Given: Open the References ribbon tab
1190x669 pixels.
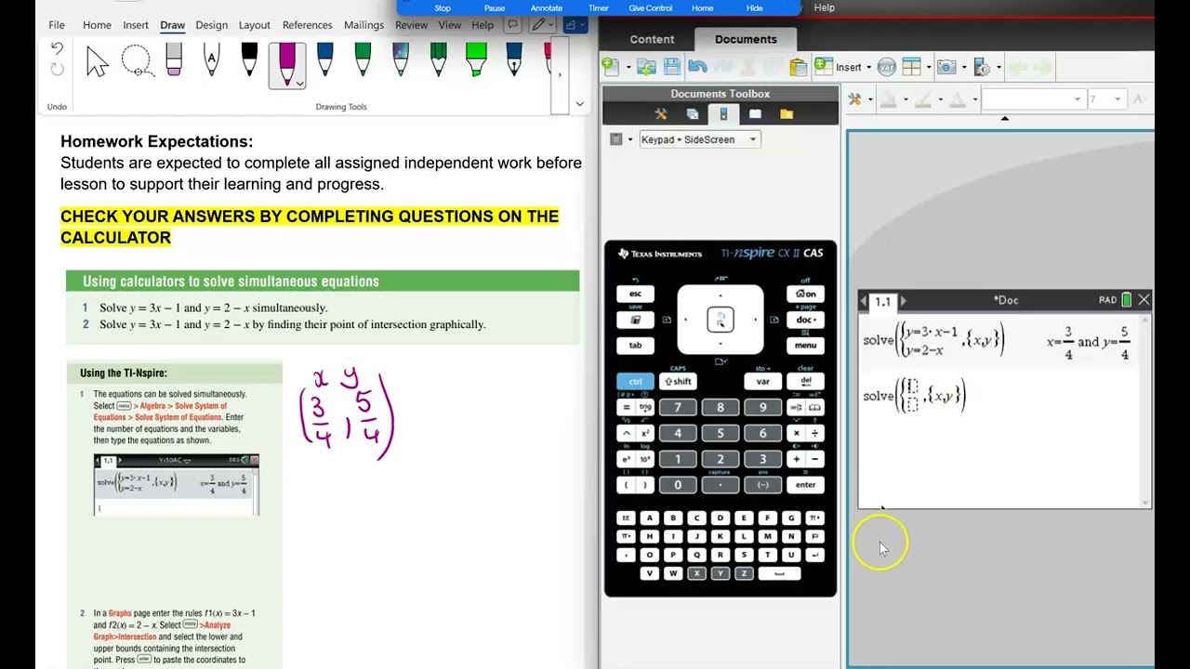Looking at the screenshot, I should coord(307,25).
